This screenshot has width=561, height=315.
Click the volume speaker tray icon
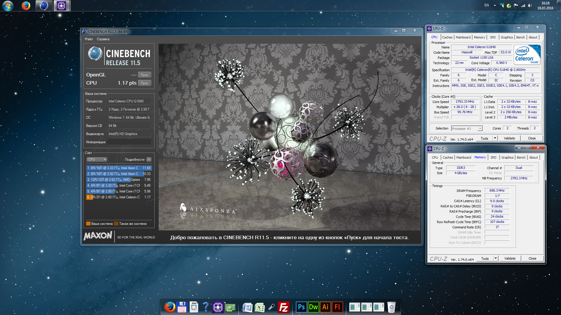click(530, 6)
